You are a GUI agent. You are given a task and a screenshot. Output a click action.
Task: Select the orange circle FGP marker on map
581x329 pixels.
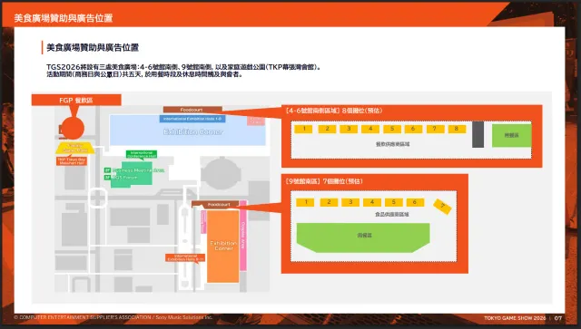[73, 128]
